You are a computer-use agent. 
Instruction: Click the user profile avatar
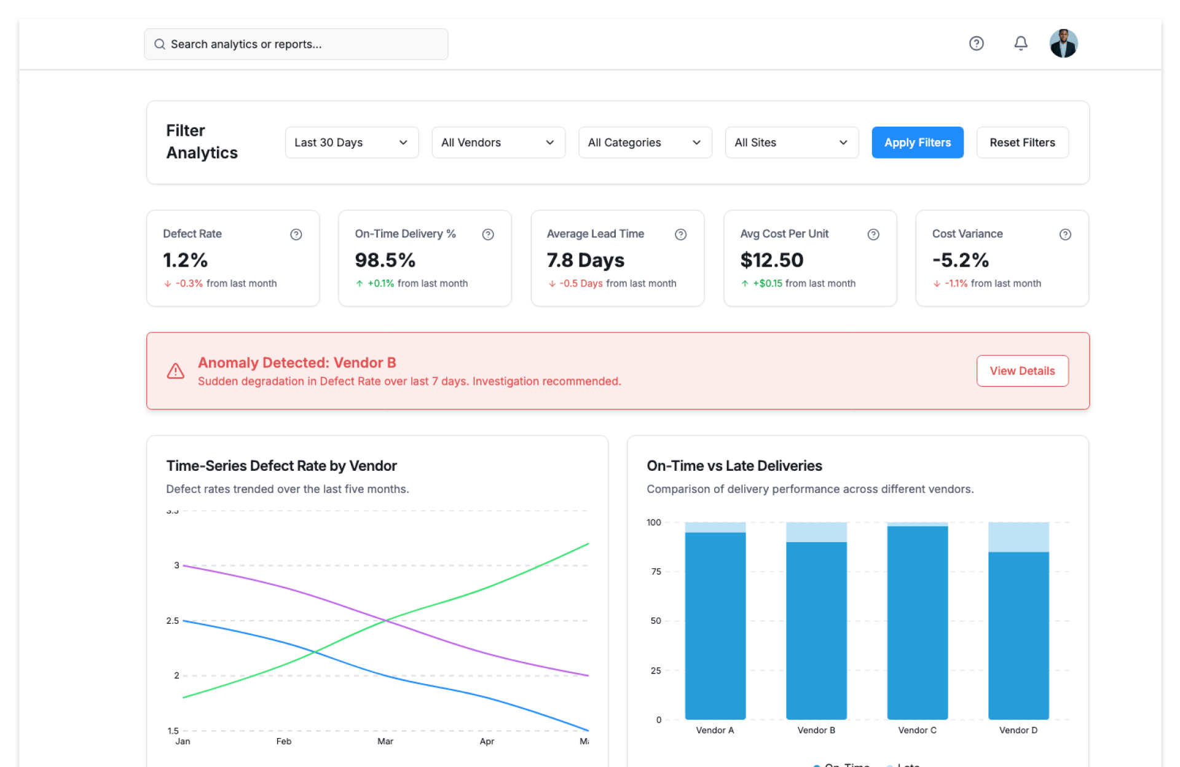1063,44
